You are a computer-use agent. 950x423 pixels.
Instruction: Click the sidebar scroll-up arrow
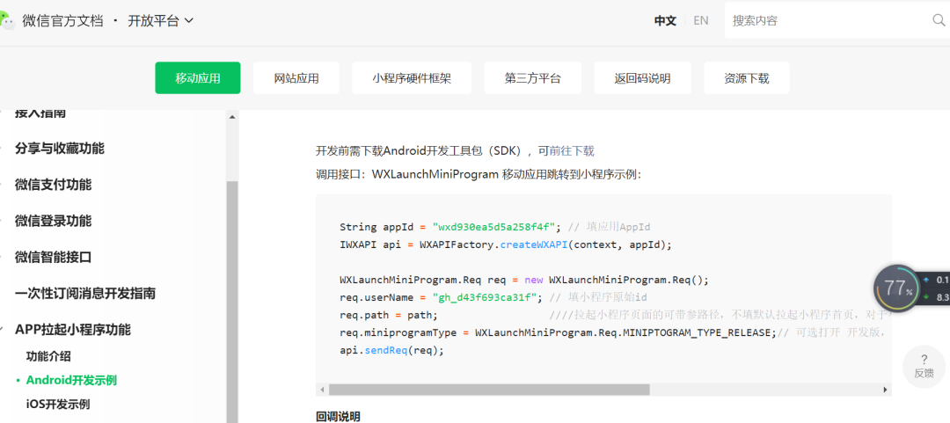point(232,117)
